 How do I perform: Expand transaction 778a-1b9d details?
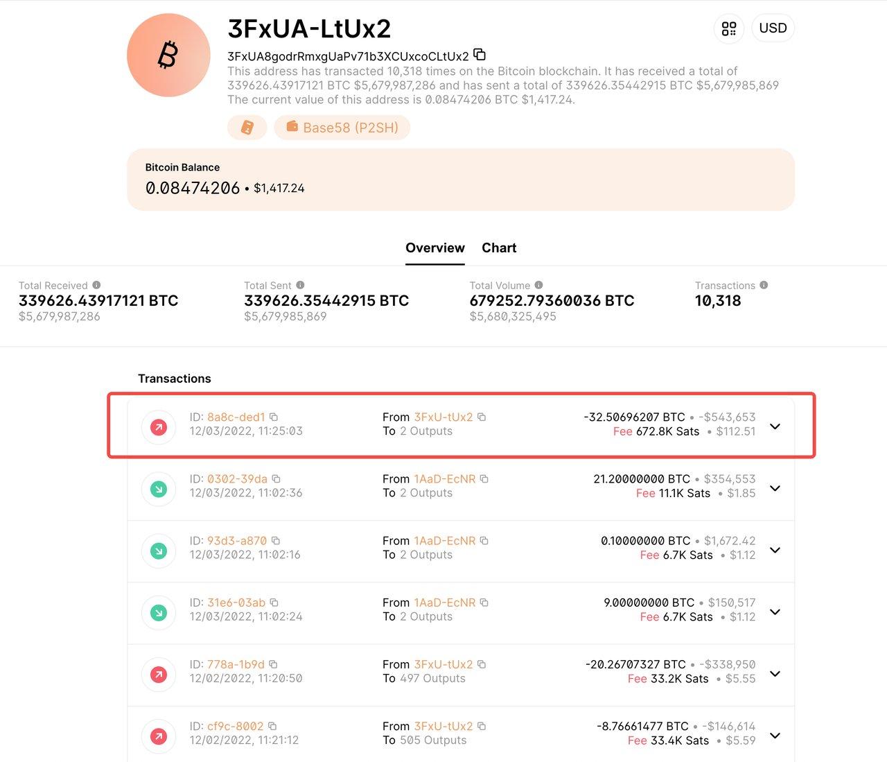coord(775,673)
